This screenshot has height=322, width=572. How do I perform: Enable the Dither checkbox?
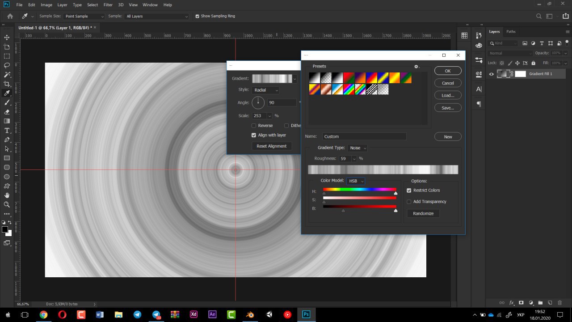coord(286,126)
